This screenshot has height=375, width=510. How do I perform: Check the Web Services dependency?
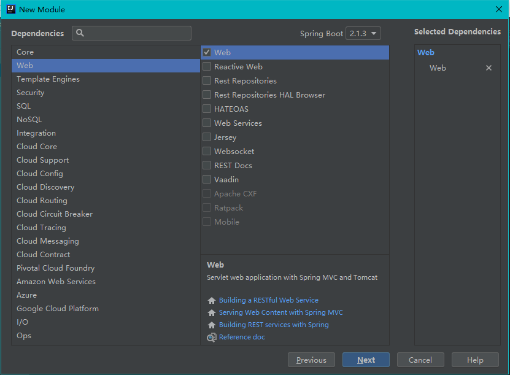pyautogui.click(x=207, y=123)
